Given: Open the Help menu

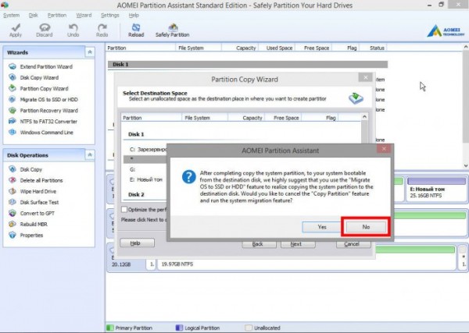Looking at the screenshot, I should tap(134, 16).
